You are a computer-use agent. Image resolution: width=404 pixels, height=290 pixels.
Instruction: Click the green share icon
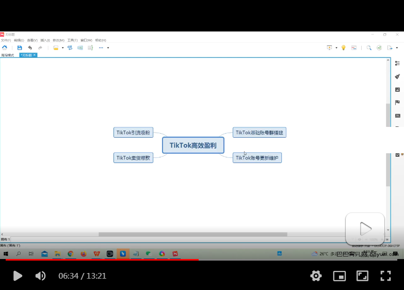[379, 47]
